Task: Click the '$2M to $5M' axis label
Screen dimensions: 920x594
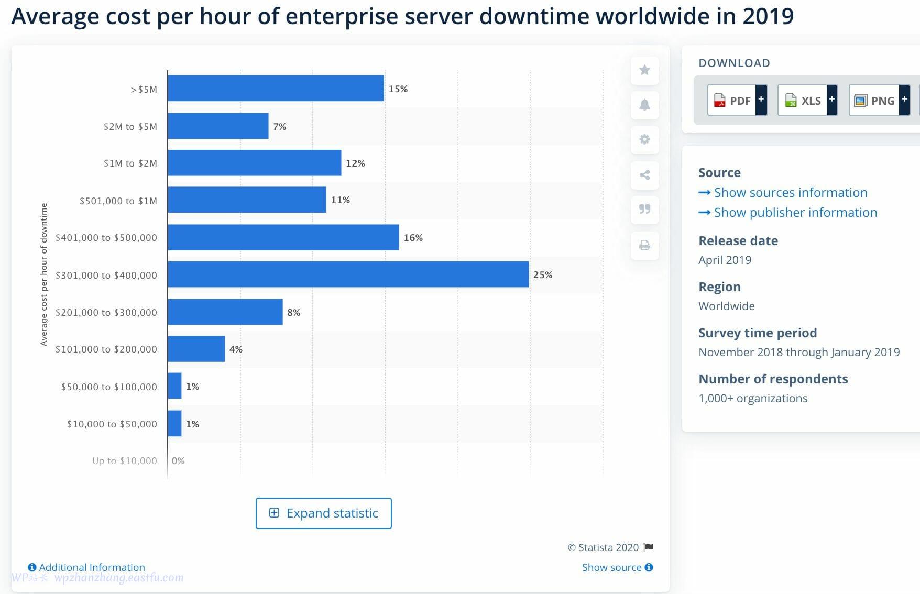Action: (130, 127)
